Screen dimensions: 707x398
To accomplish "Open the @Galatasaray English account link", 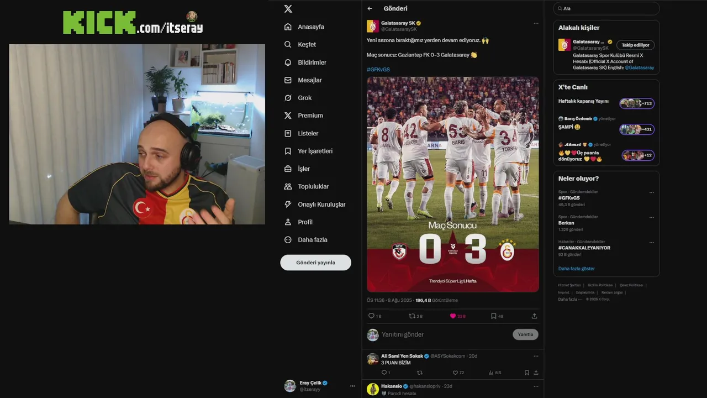I will click(640, 67).
